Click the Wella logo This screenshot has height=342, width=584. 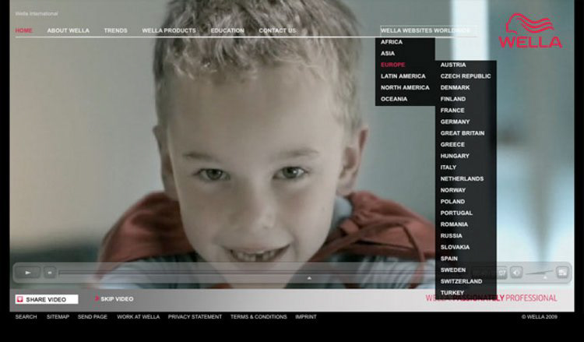[x=530, y=30]
